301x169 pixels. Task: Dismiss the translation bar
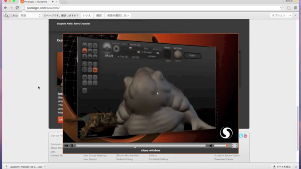295,15
